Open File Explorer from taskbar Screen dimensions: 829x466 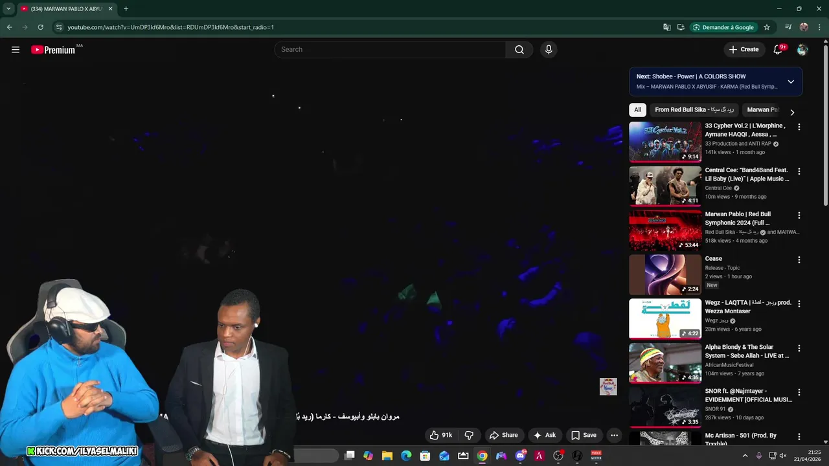[387, 456]
